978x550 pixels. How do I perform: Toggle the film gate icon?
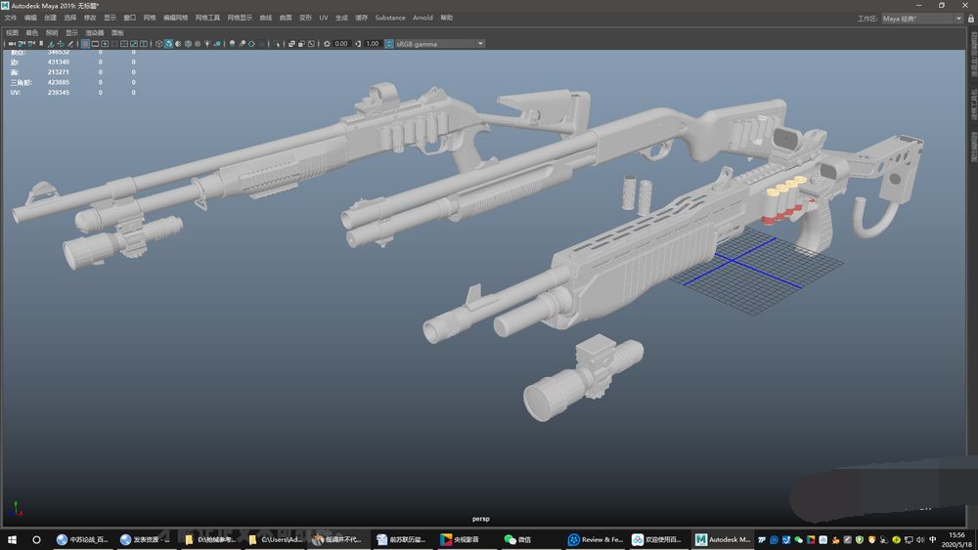[x=95, y=44]
